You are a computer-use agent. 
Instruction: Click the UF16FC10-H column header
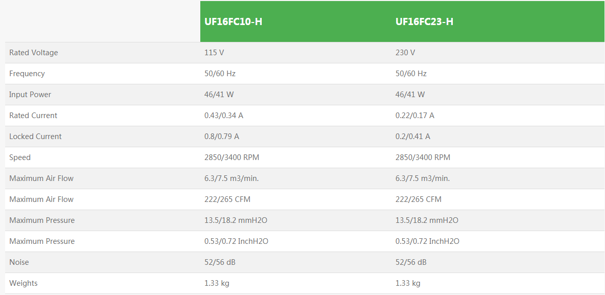[234, 21]
